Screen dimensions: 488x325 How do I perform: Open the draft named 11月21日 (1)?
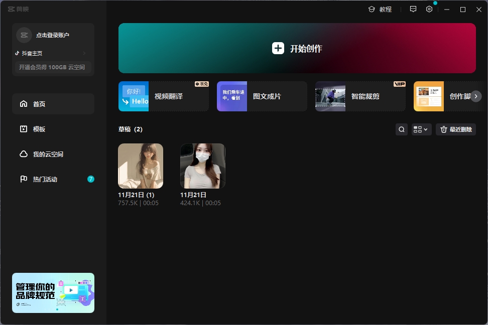(141, 166)
